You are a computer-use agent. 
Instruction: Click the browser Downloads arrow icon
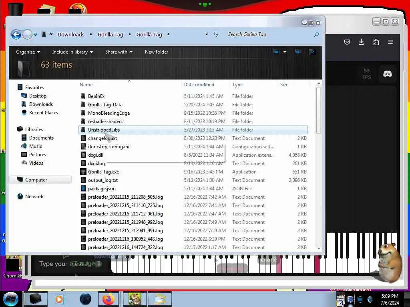point(362,42)
